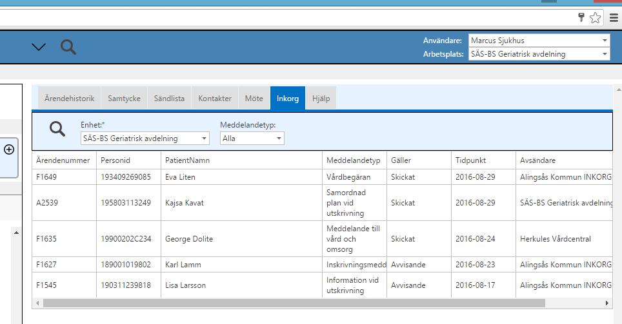Click the circled plus icon in the left panel
622x324 pixels.
[x=9, y=149]
